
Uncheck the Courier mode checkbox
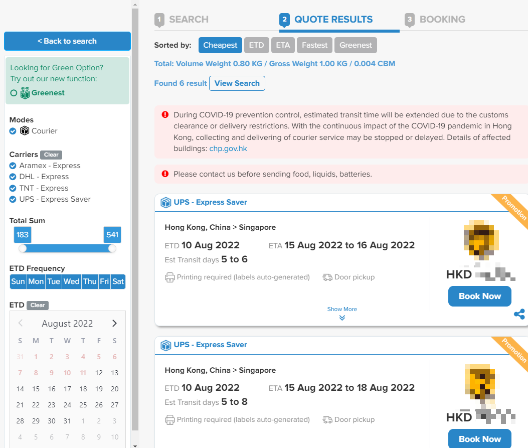13,131
